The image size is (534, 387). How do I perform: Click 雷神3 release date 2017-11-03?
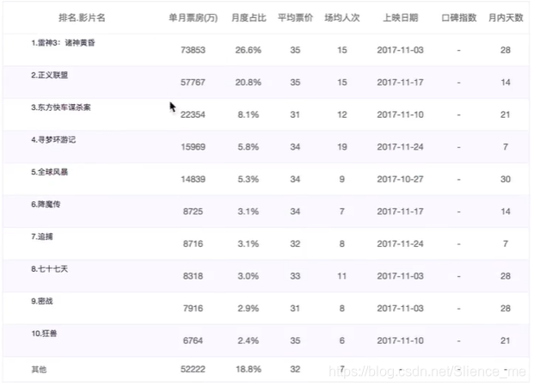tap(400, 50)
